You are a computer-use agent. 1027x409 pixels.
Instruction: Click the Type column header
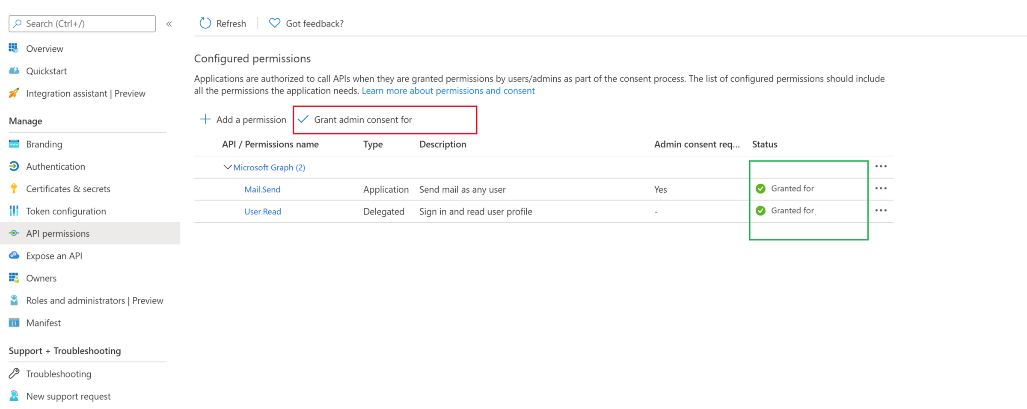pyautogui.click(x=373, y=144)
